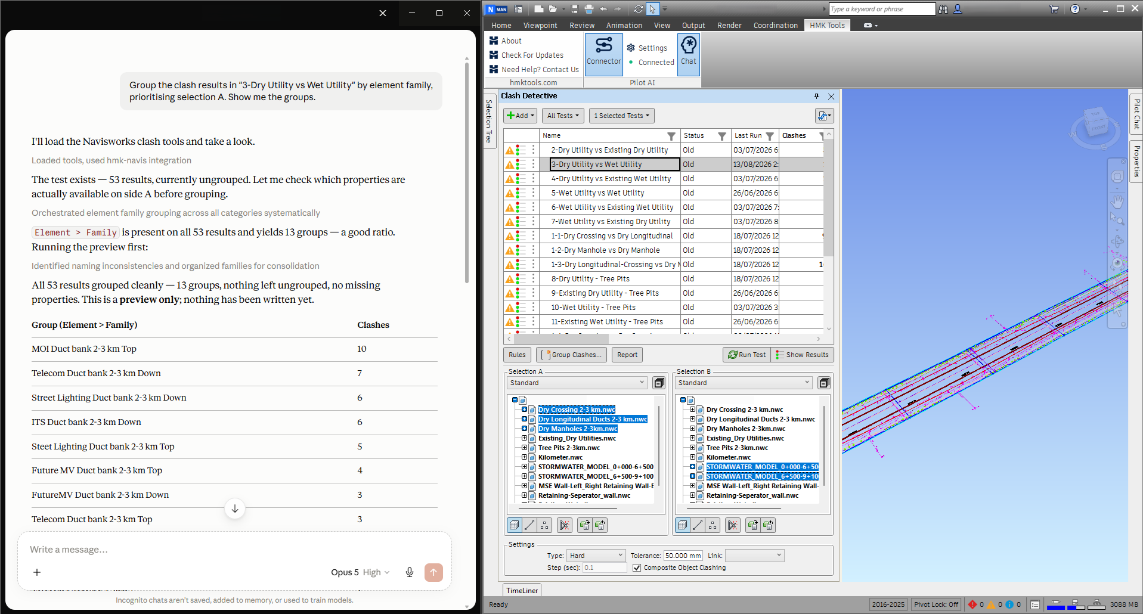Select the Pan hand tool in navigation bar
The image size is (1143, 614).
tap(1117, 201)
